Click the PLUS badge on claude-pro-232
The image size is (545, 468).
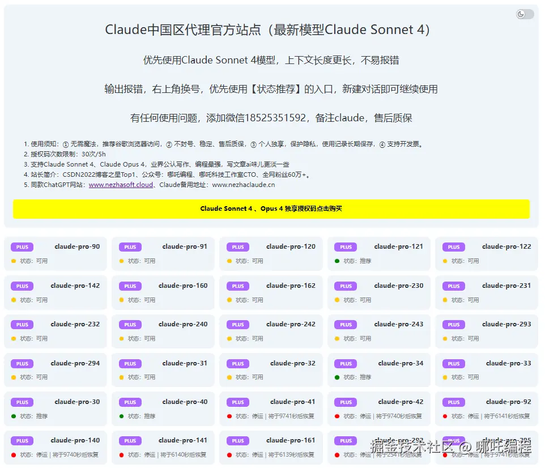(22, 325)
